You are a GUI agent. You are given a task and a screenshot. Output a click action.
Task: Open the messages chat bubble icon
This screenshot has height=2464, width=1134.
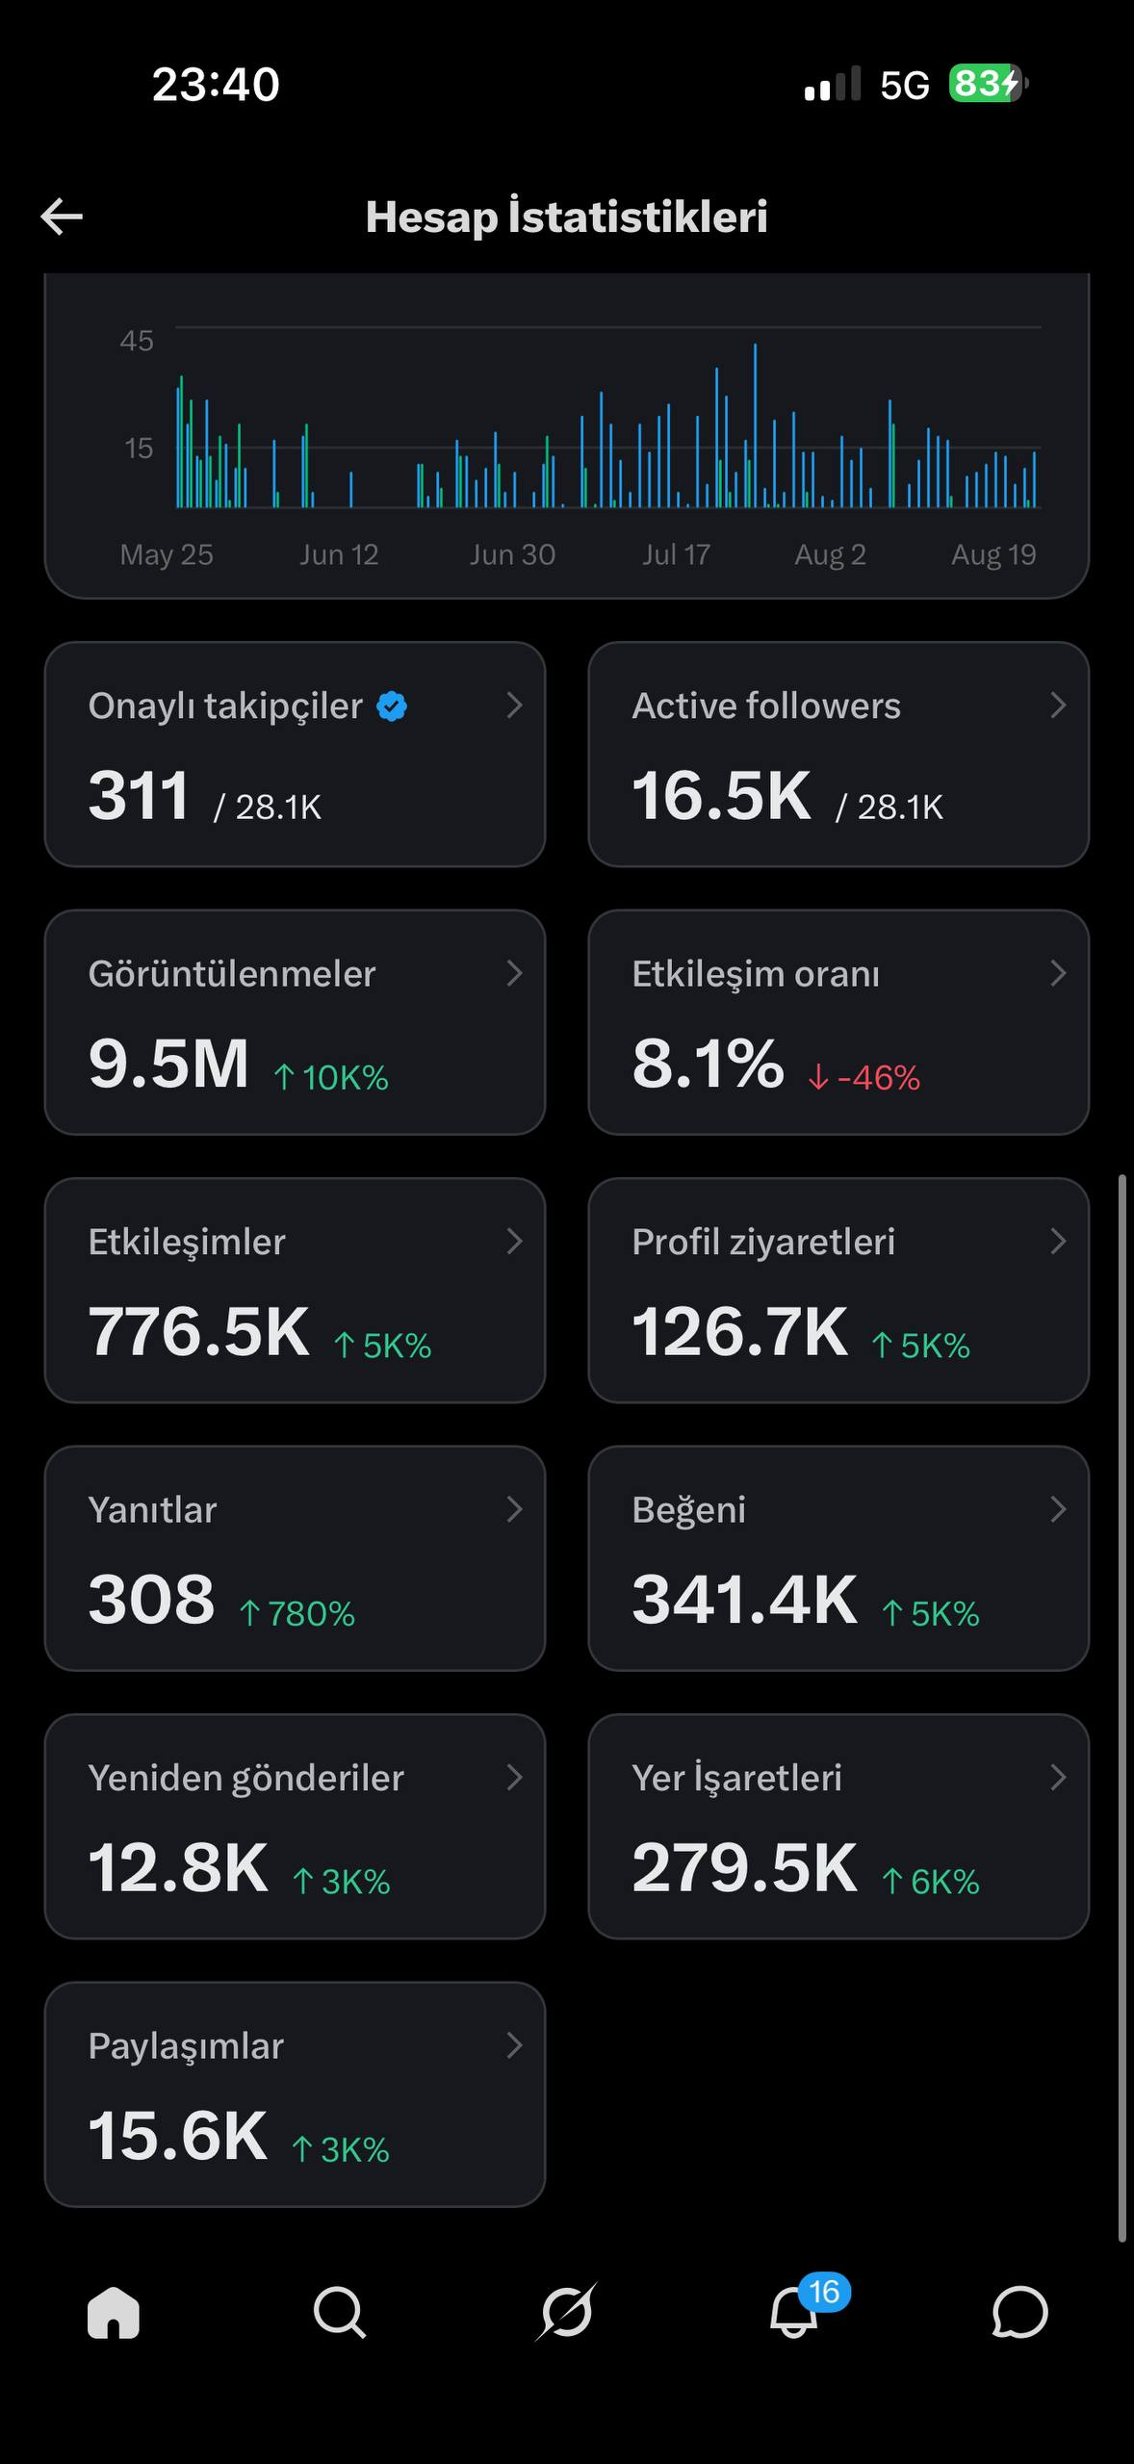tap(1019, 2312)
